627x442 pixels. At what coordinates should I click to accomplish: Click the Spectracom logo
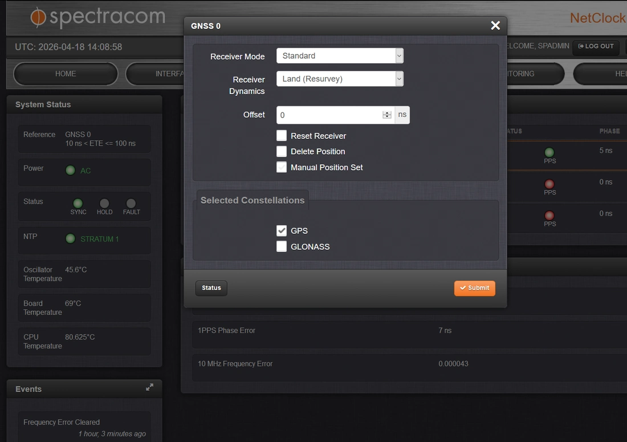click(97, 17)
